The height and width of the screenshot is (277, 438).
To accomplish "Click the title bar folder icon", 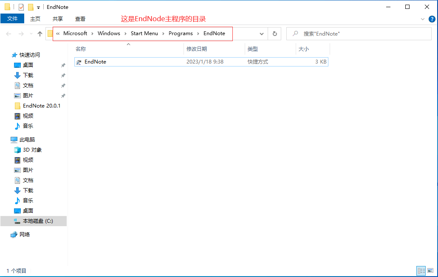I will [x=8, y=7].
